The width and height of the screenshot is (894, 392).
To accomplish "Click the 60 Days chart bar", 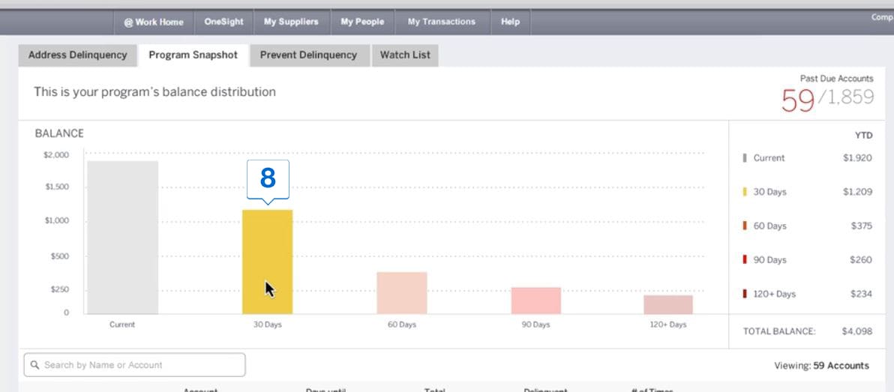I will tap(402, 293).
